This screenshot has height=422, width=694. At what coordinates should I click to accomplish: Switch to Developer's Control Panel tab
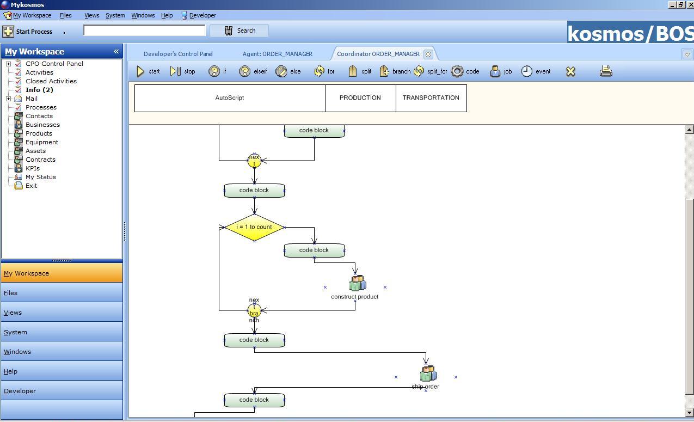178,54
